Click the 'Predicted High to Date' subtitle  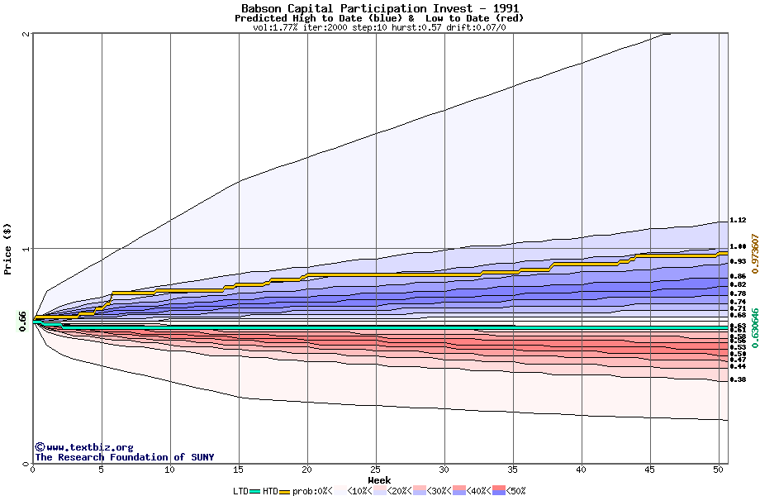(x=298, y=18)
